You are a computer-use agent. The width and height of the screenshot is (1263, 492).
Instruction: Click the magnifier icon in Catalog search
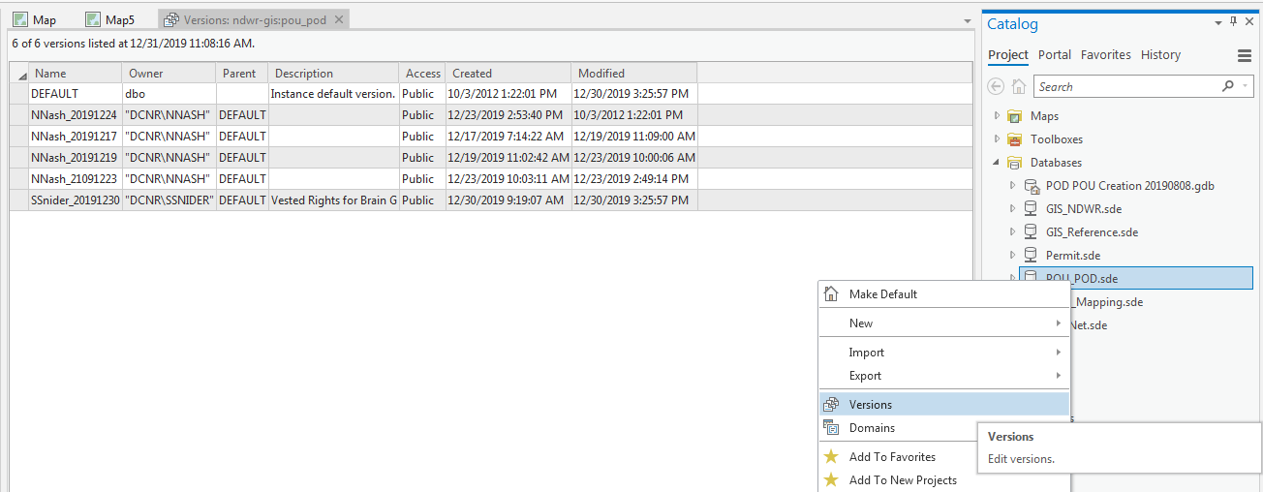(1228, 86)
